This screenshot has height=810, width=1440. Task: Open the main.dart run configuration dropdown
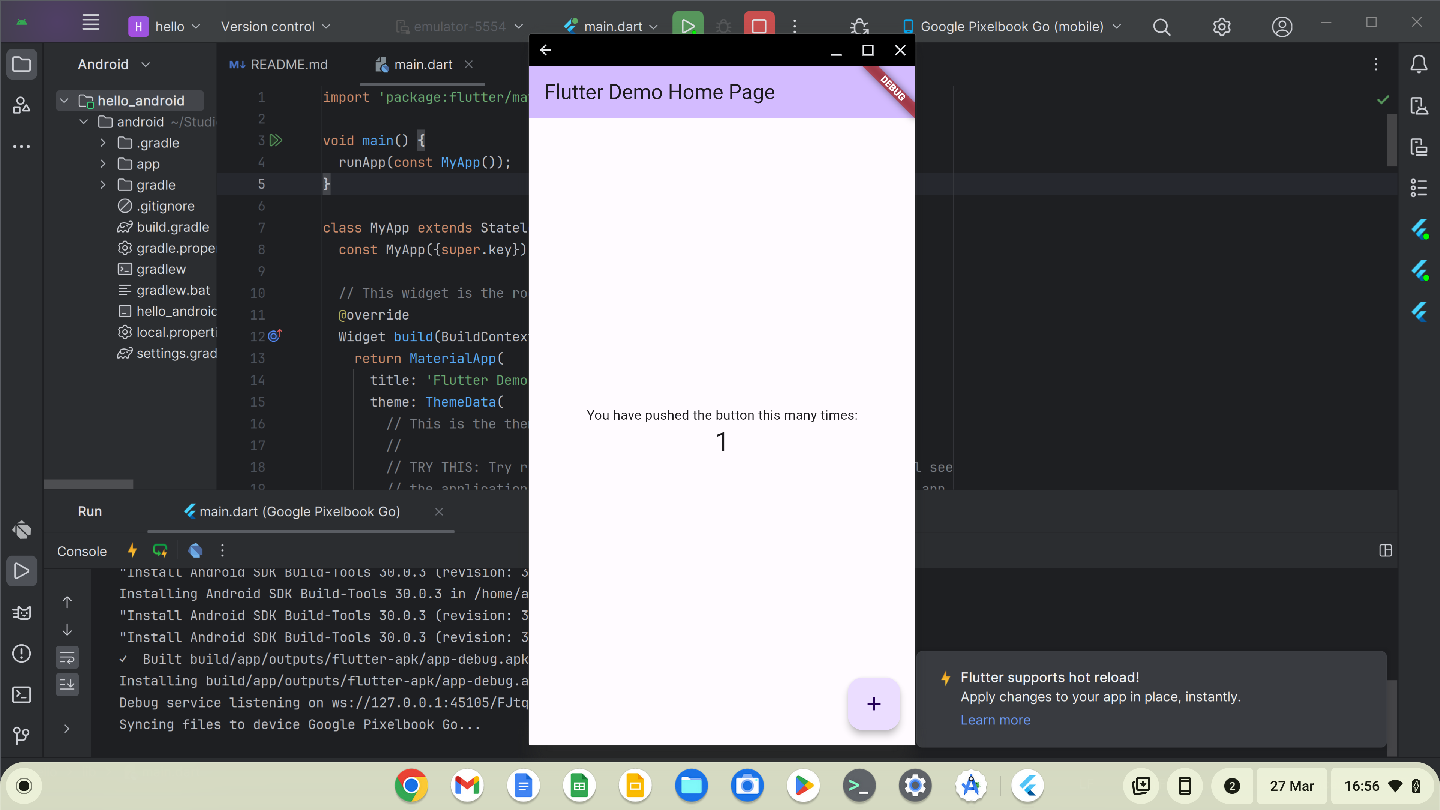609,26
